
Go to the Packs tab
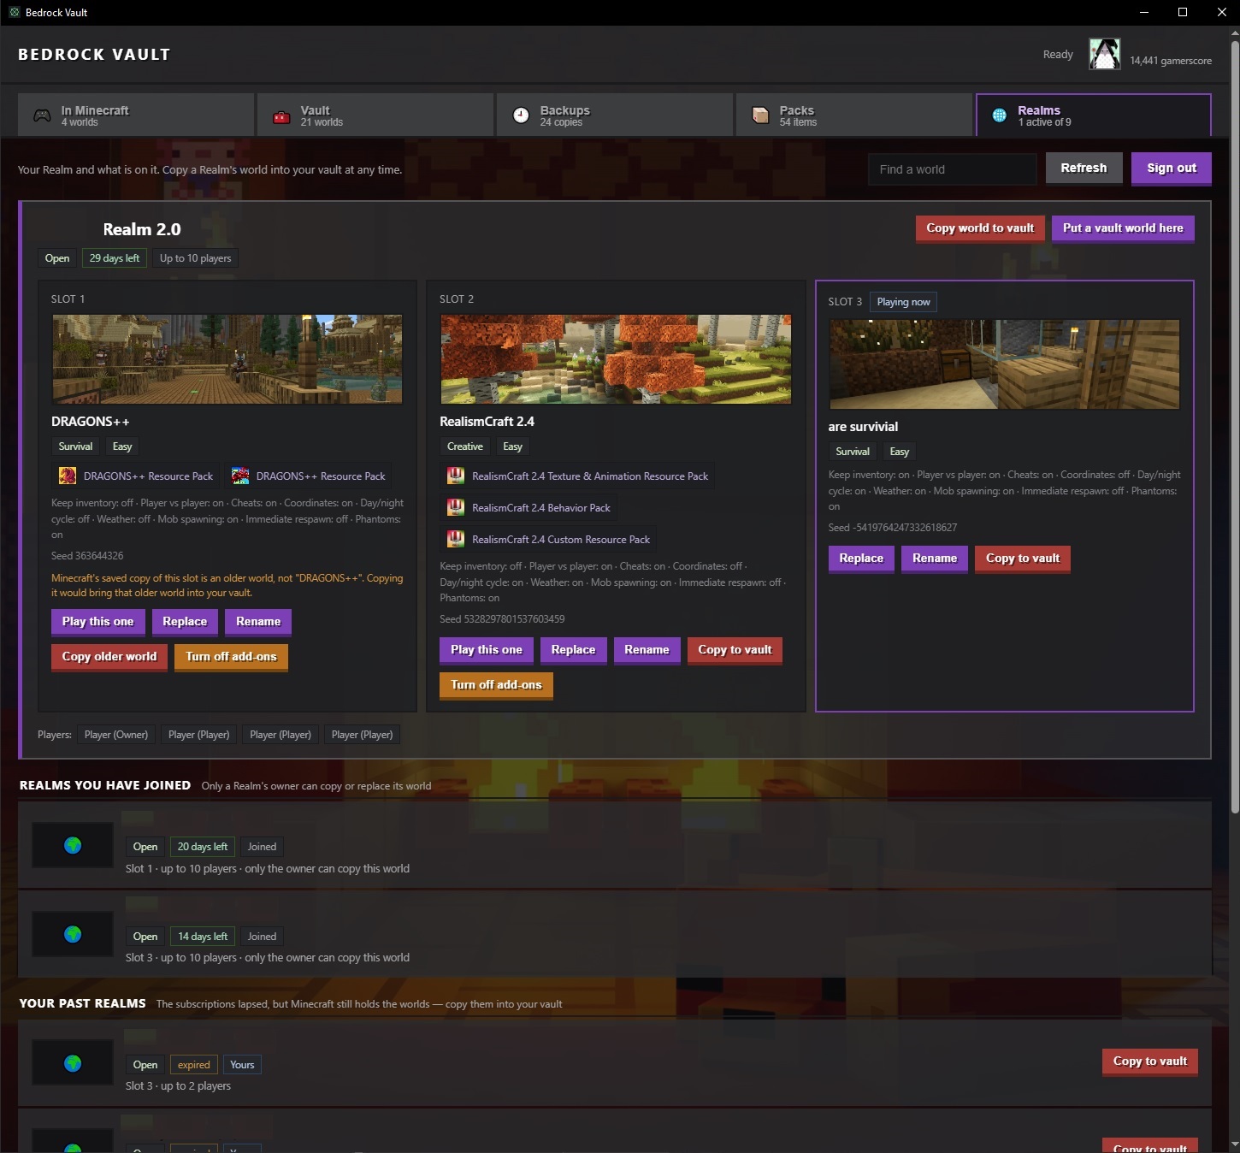tap(854, 115)
